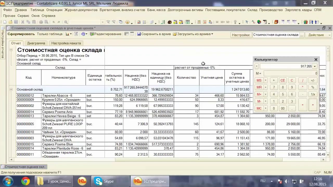Open the Склад menu

(252, 10)
